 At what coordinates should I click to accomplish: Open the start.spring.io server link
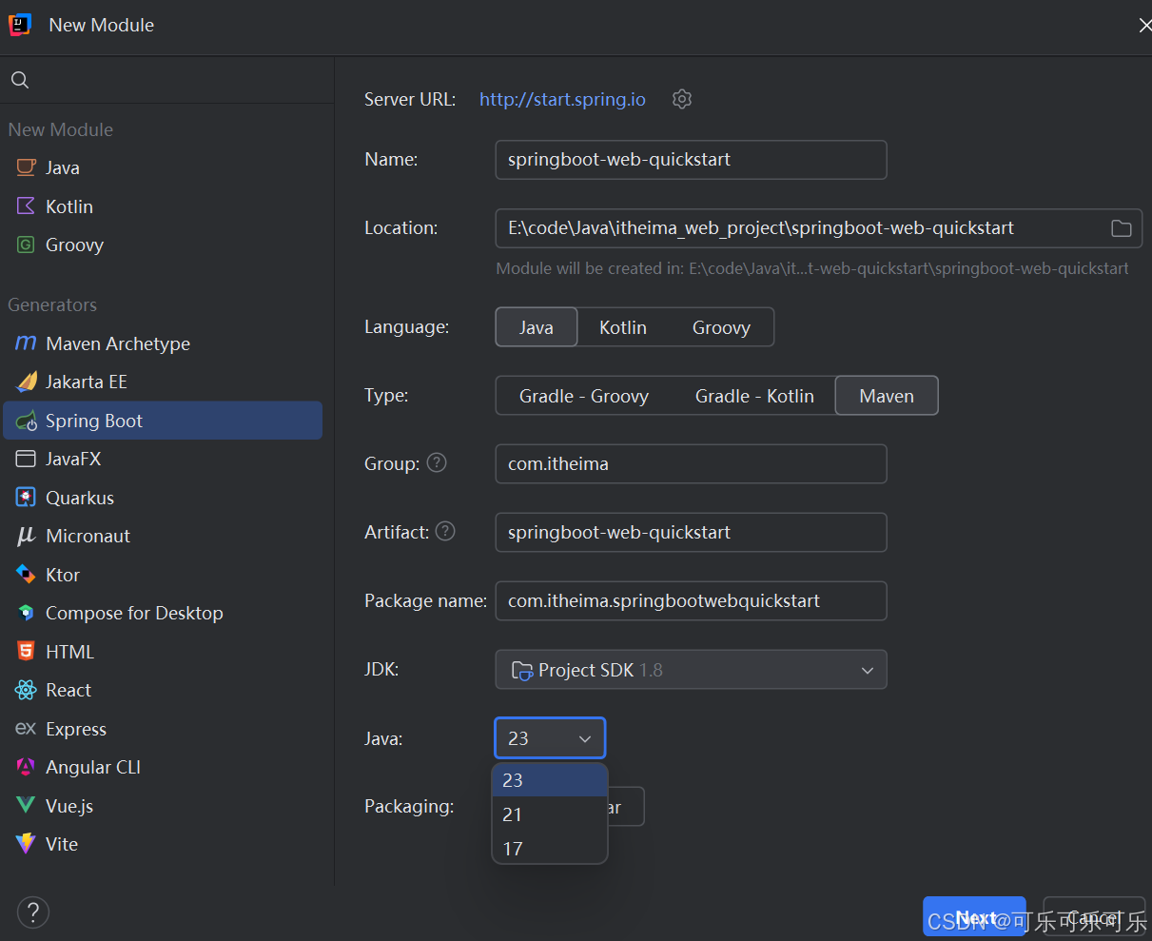pos(561,98)
